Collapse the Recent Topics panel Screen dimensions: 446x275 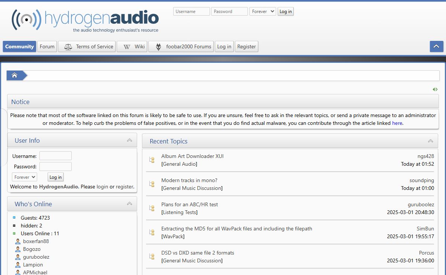point(430,141)
